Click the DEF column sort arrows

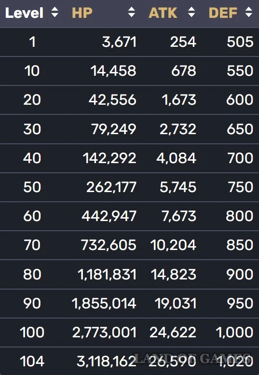tap(249, 12)
